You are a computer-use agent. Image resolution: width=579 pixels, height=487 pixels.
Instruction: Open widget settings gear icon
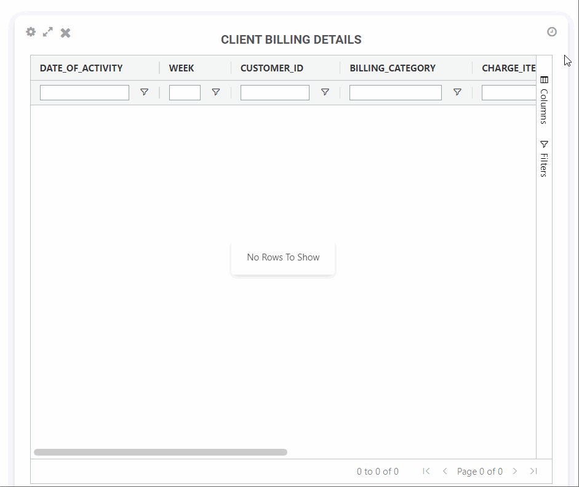coord(31,32)
